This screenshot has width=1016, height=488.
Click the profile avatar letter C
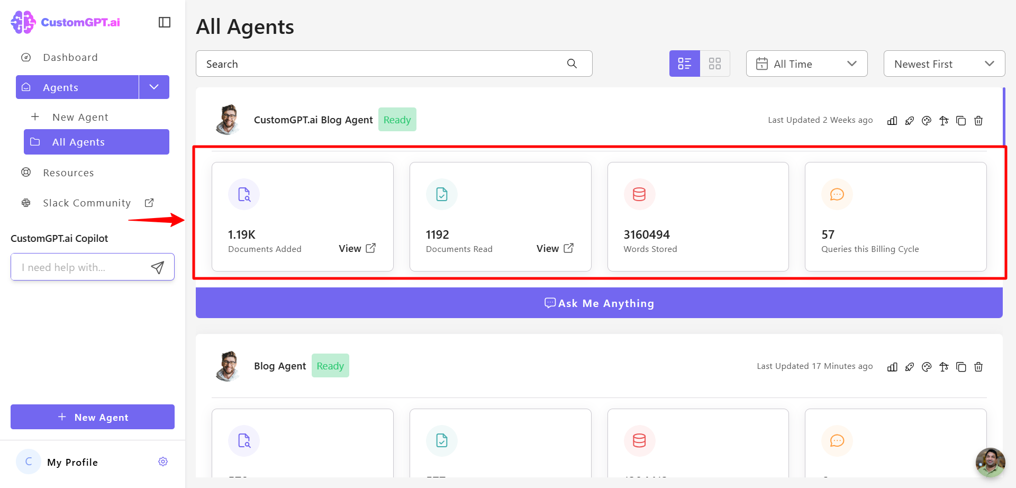(29, 462)
